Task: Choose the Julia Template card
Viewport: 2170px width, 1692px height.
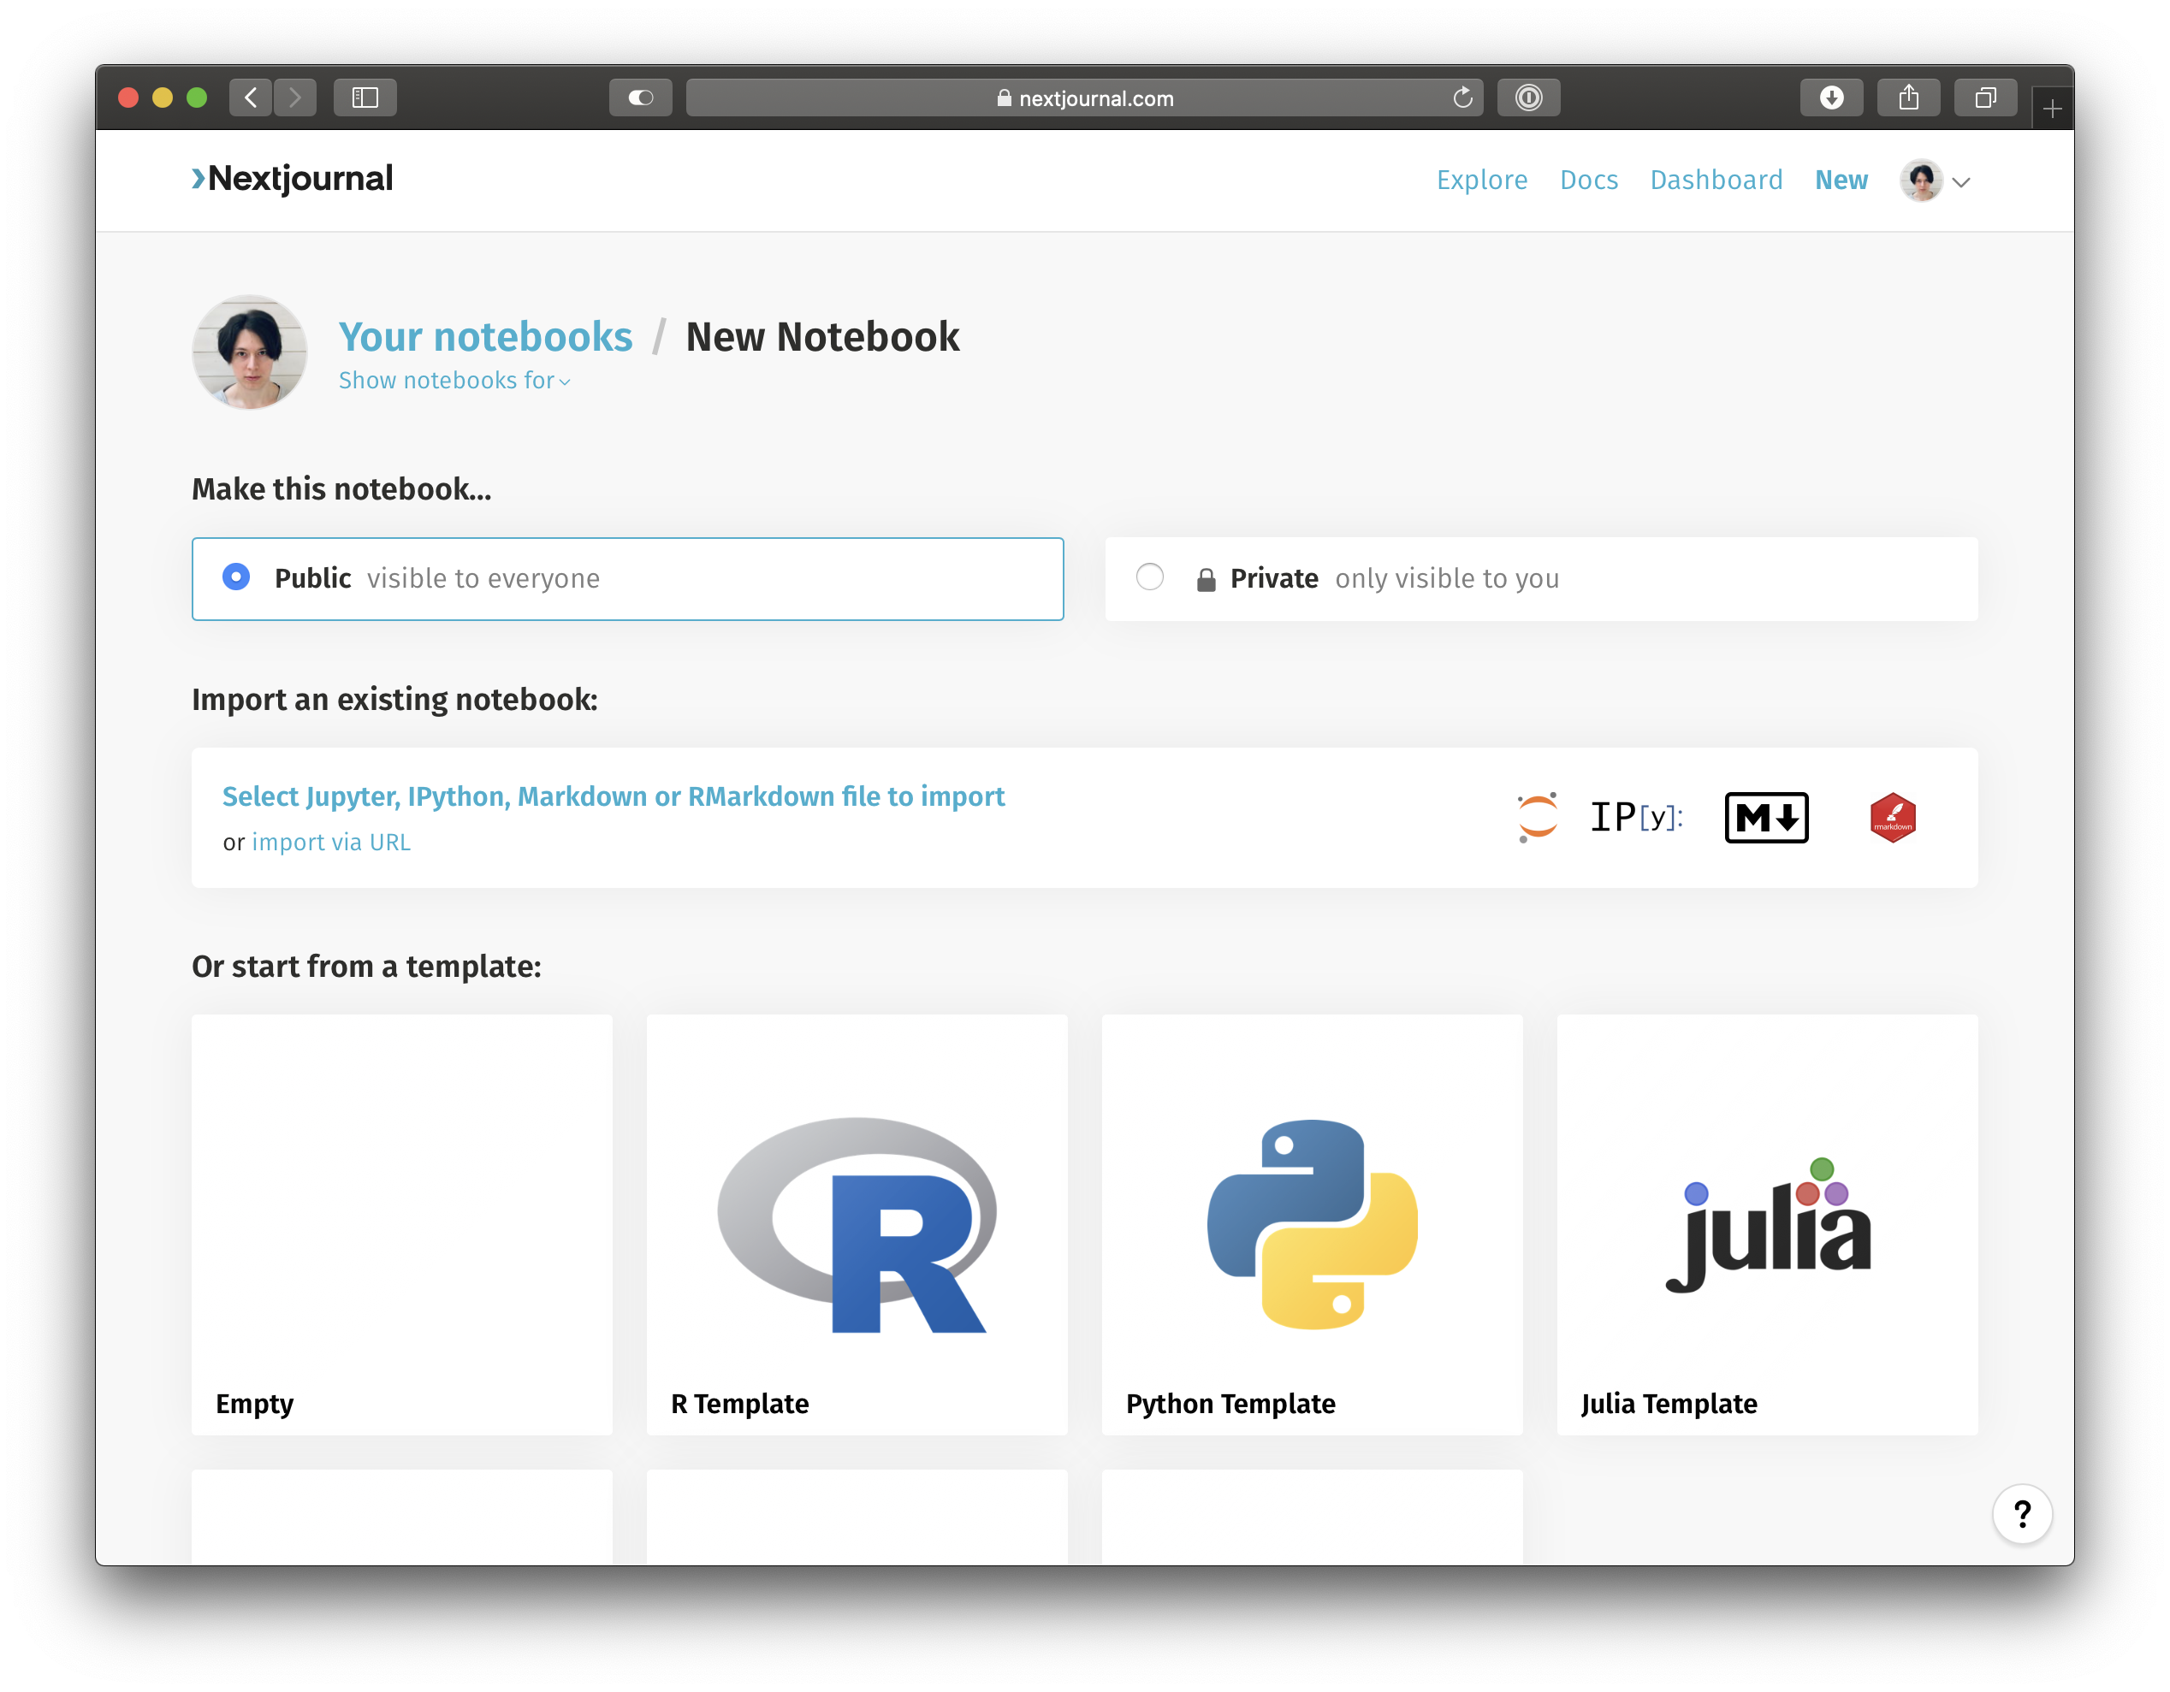Action: pos(1767,1224)
